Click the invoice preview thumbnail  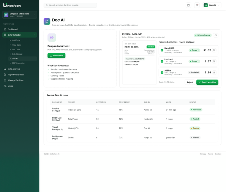[139, 62]
